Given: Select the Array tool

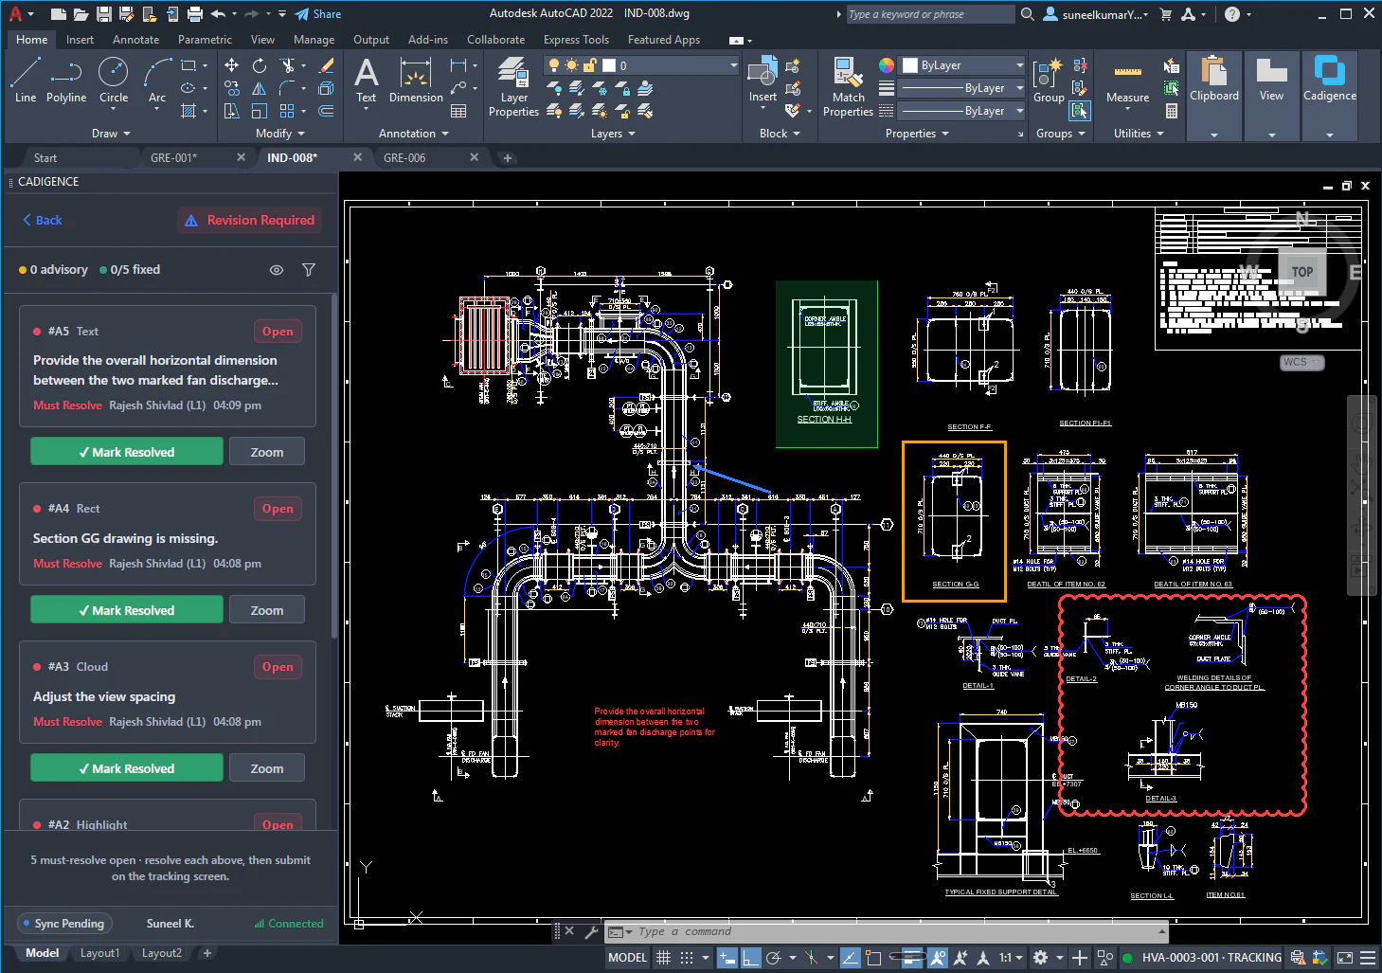Looking at the screenshot, I should (287, 111).
